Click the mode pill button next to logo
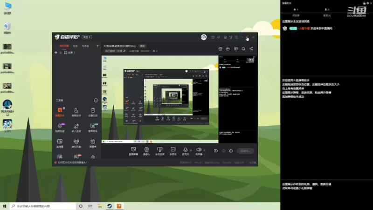Image resolution: width=373 pixels, height=210 pixels. [x=87, y=37]
